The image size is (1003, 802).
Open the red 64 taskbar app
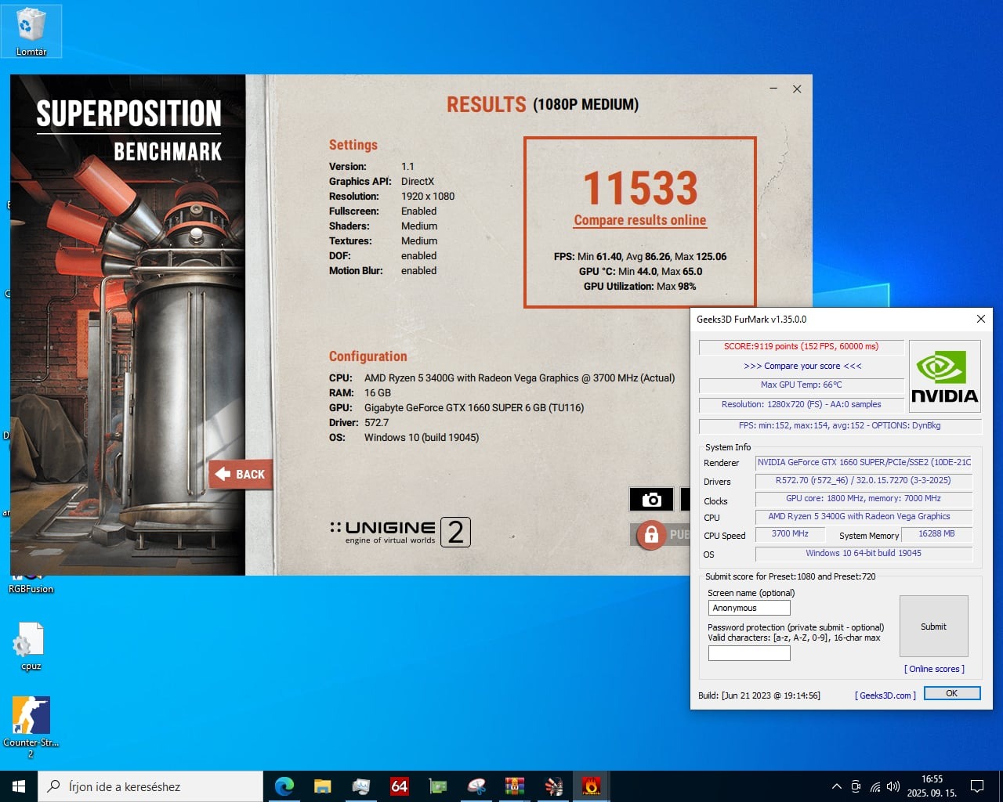pyautogui.click(x=400, y=786)
